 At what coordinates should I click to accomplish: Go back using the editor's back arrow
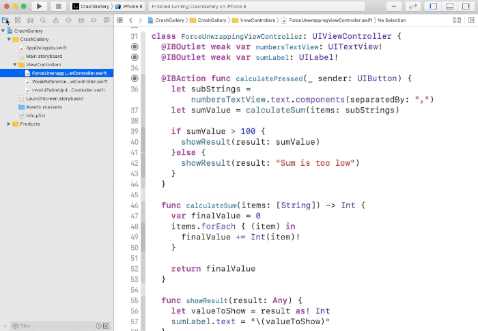130,20
